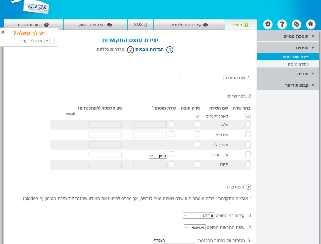Open the קמפיינים וניוזלטרים tab
Screen dimensions: 321x244
tap(189, 25)
